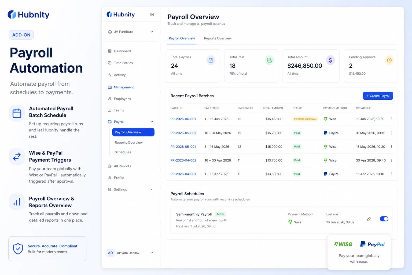Click the Total Amount column header
Image resolution: width=412 pixels, height=275 pixels.
[273, 108]
